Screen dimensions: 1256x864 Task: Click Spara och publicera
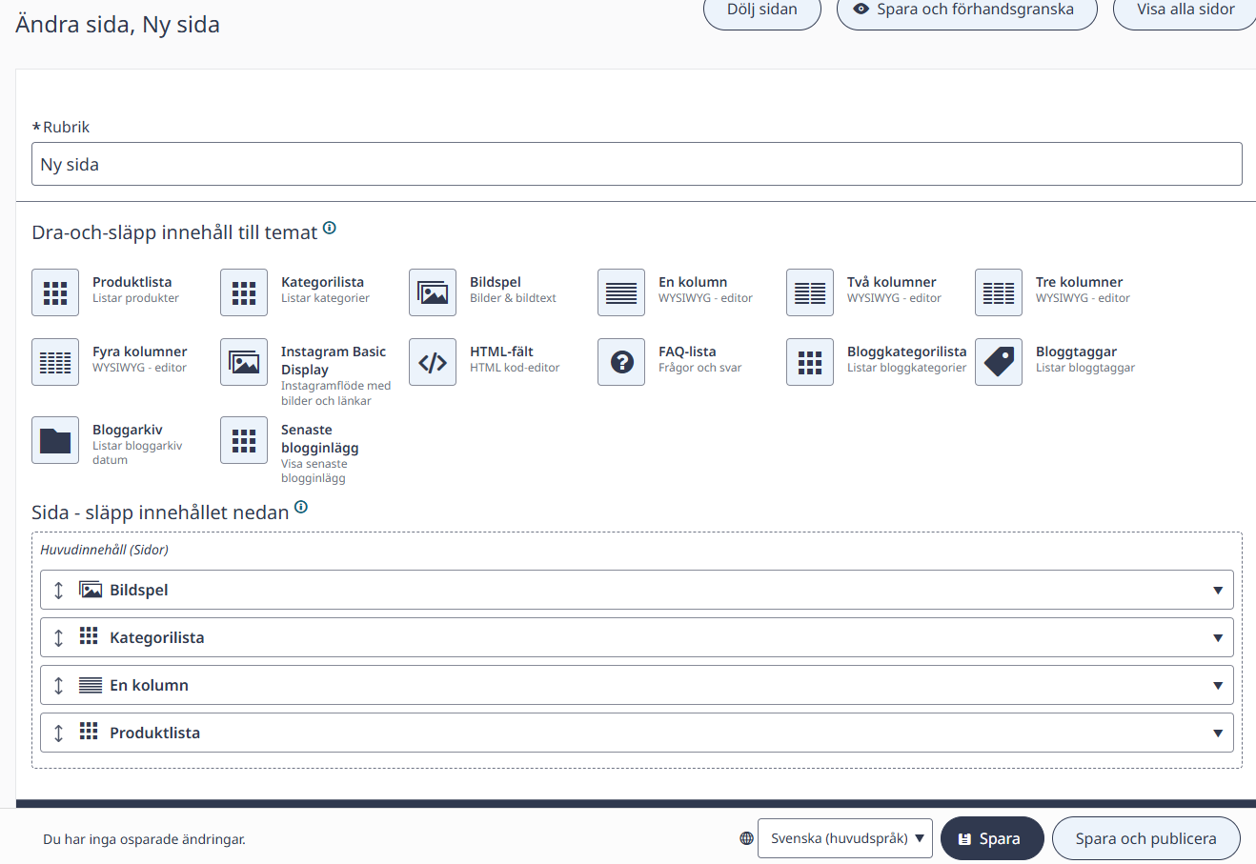point(1146,838)
